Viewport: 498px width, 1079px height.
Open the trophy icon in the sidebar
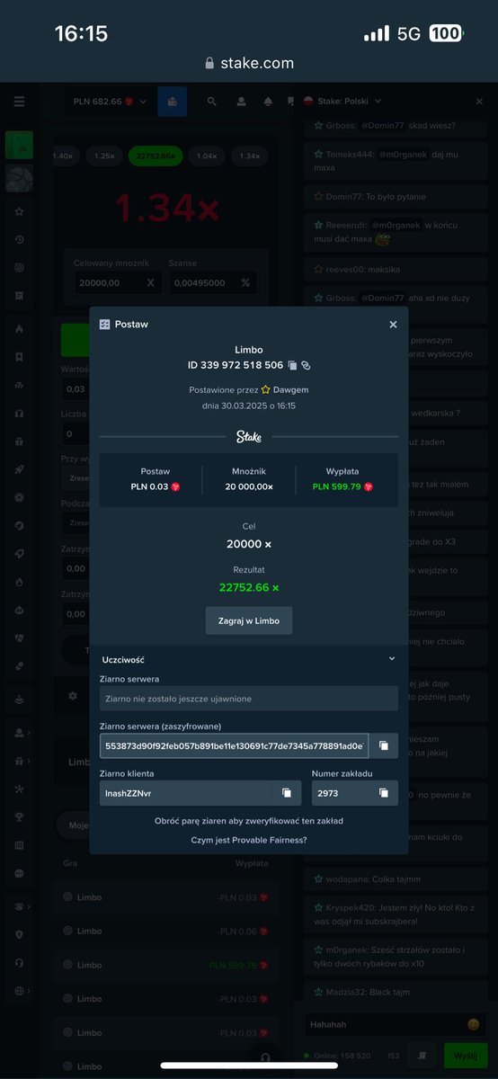point(19,816)
